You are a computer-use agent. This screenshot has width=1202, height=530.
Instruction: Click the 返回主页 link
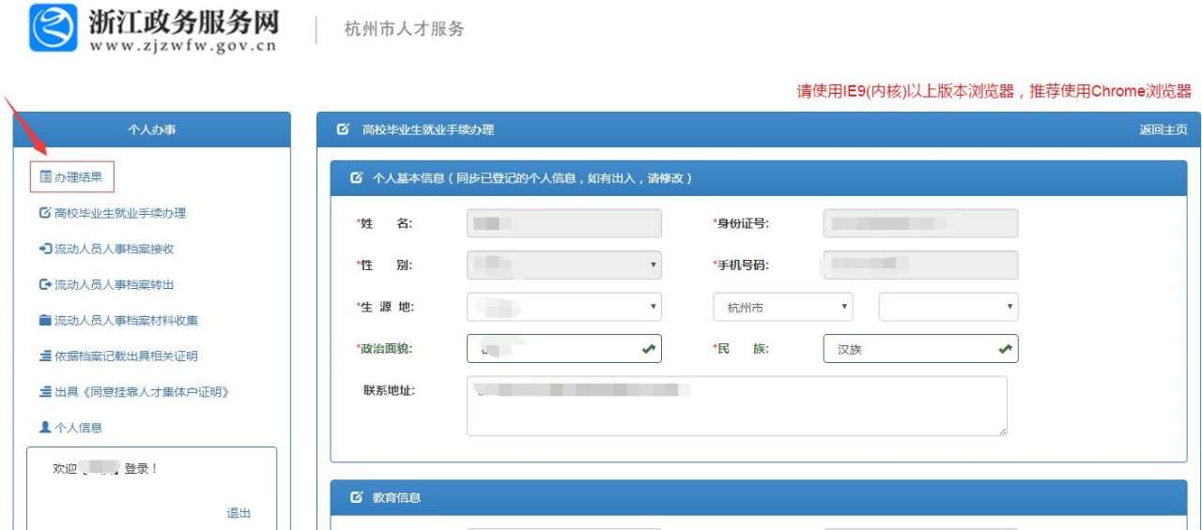(1163, 129)
